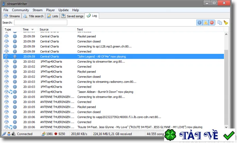Click the streamWriter title bar app icon
The height and width of the screenshot is (143, 237).
(x=4, y=4)
